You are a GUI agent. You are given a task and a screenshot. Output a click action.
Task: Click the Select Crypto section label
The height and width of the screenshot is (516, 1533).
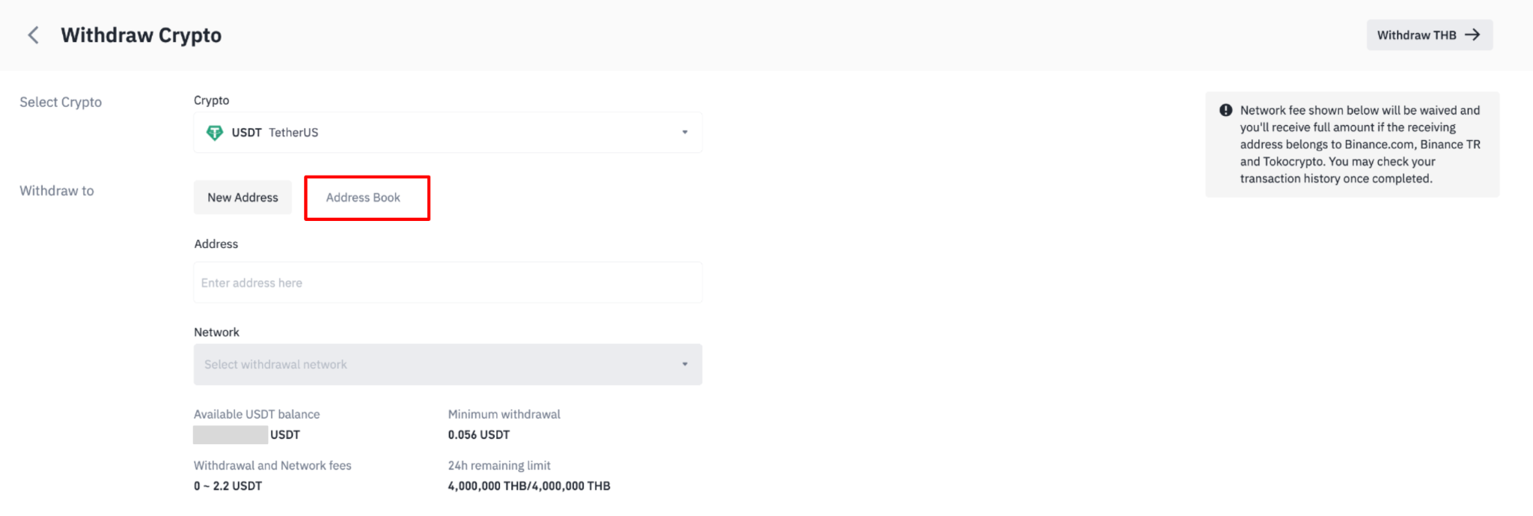(x=61, y=103)
